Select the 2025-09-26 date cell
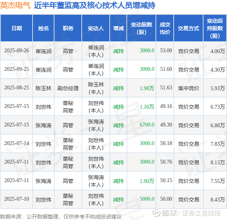Image resolution: width=227 pixels, height=220 pixels. [17, 51]
